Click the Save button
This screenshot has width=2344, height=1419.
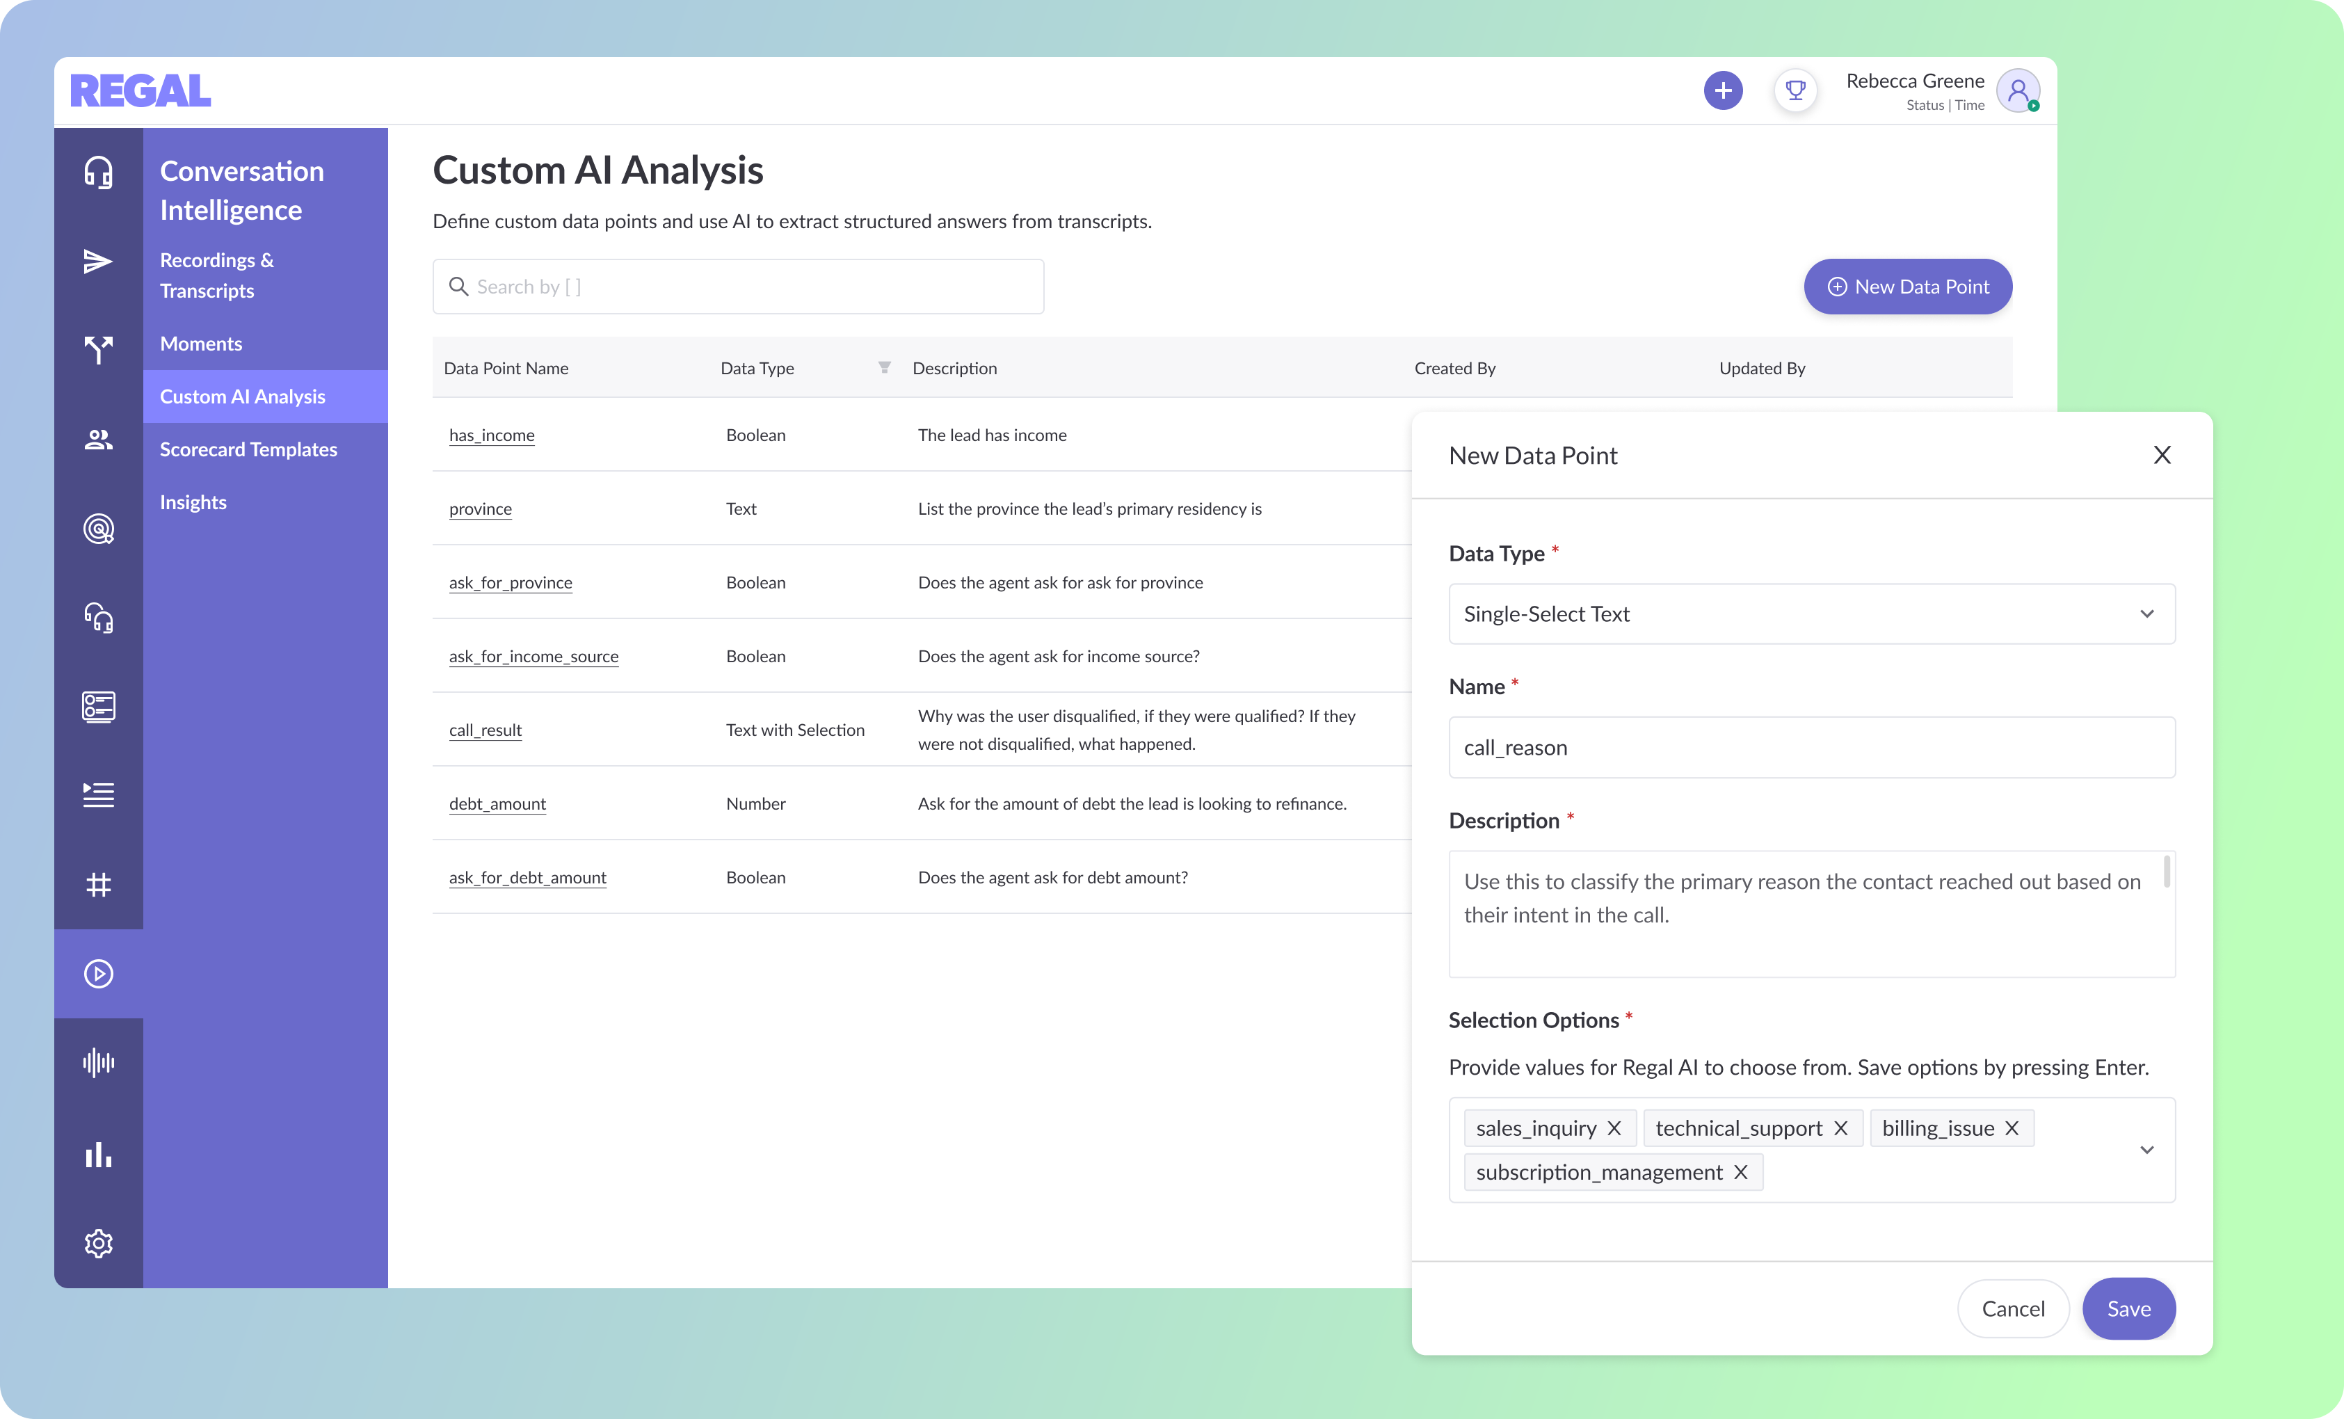point(2128,1308)
